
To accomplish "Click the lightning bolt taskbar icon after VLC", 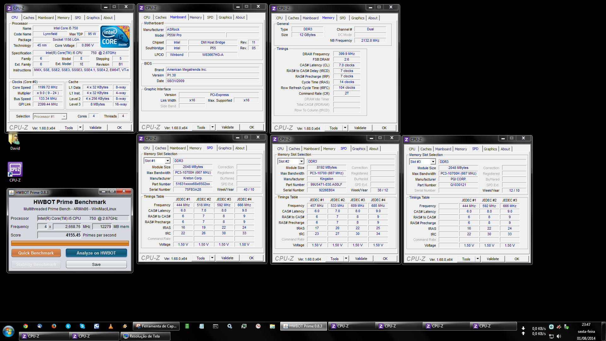I will coord(125,326).
